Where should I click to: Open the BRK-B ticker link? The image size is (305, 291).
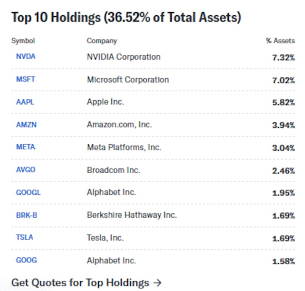[27, 215]
